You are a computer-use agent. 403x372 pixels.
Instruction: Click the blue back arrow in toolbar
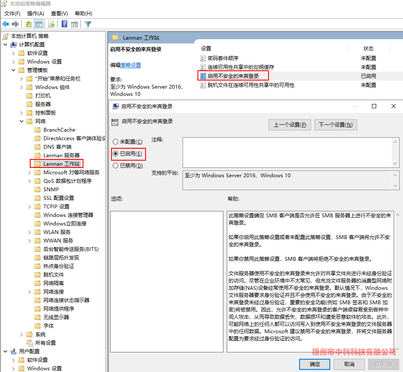[6, 24]
